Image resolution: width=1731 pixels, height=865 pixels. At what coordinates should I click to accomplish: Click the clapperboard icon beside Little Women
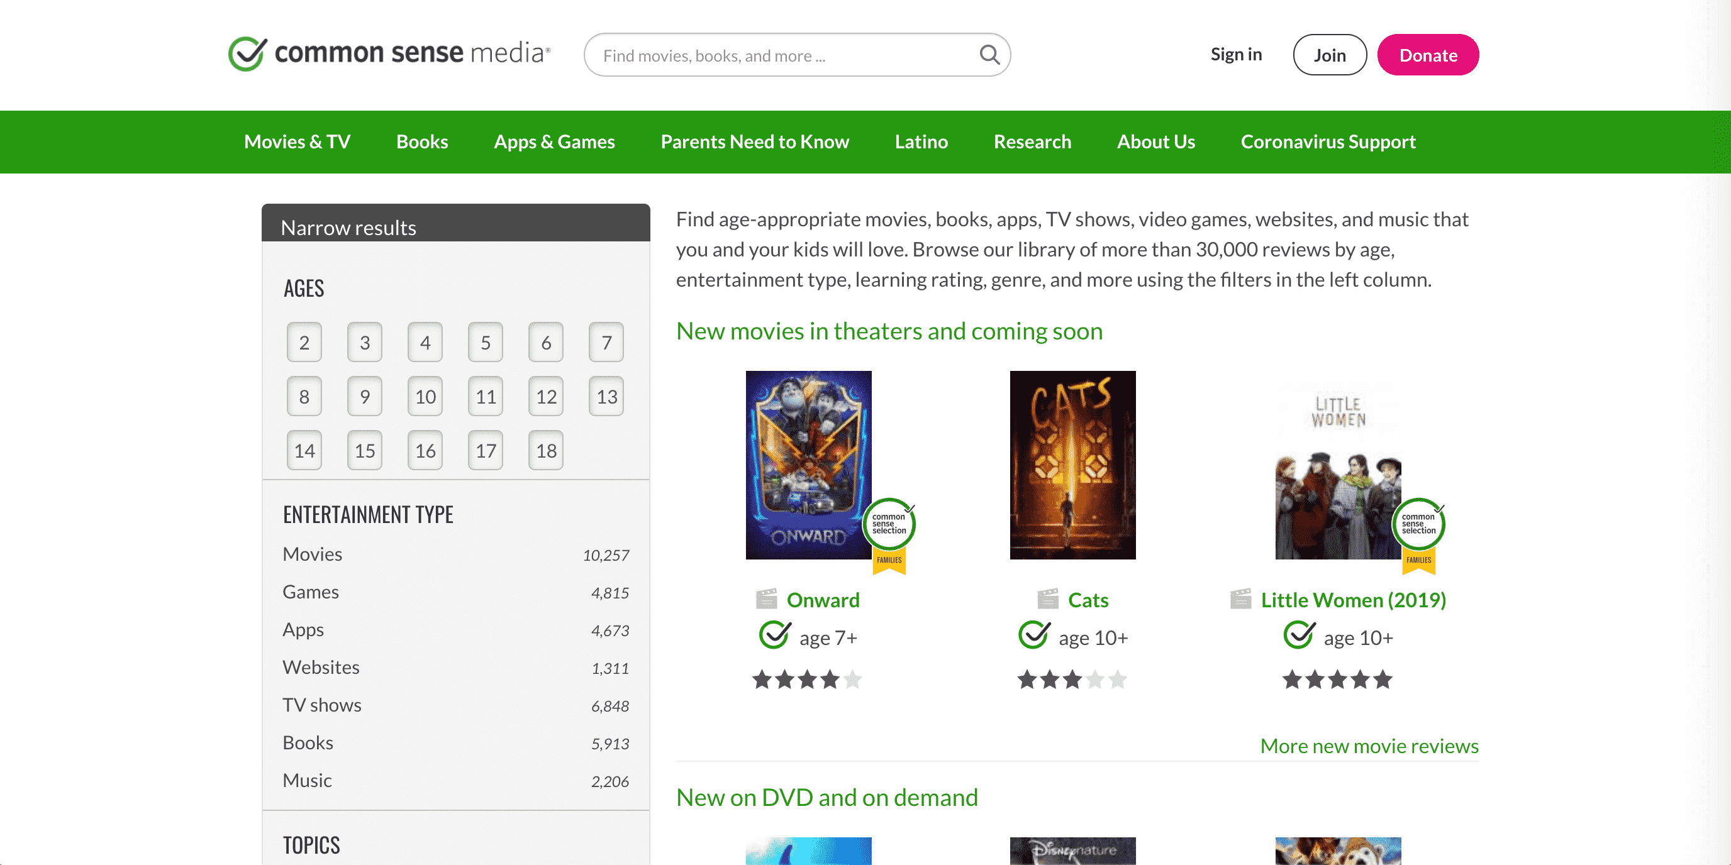1240,598
